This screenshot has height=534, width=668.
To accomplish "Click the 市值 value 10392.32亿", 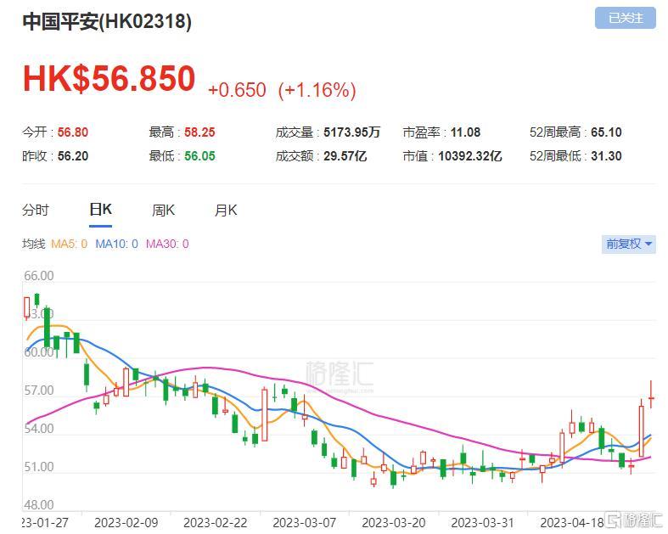I will tap(470, 156).
